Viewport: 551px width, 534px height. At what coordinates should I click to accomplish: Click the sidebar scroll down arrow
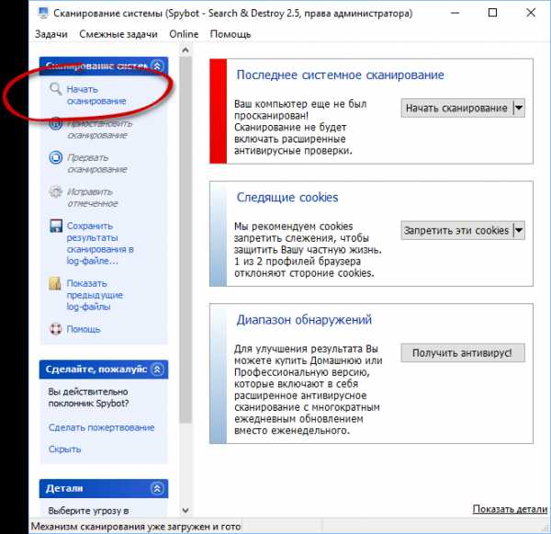tap(186, 510)
